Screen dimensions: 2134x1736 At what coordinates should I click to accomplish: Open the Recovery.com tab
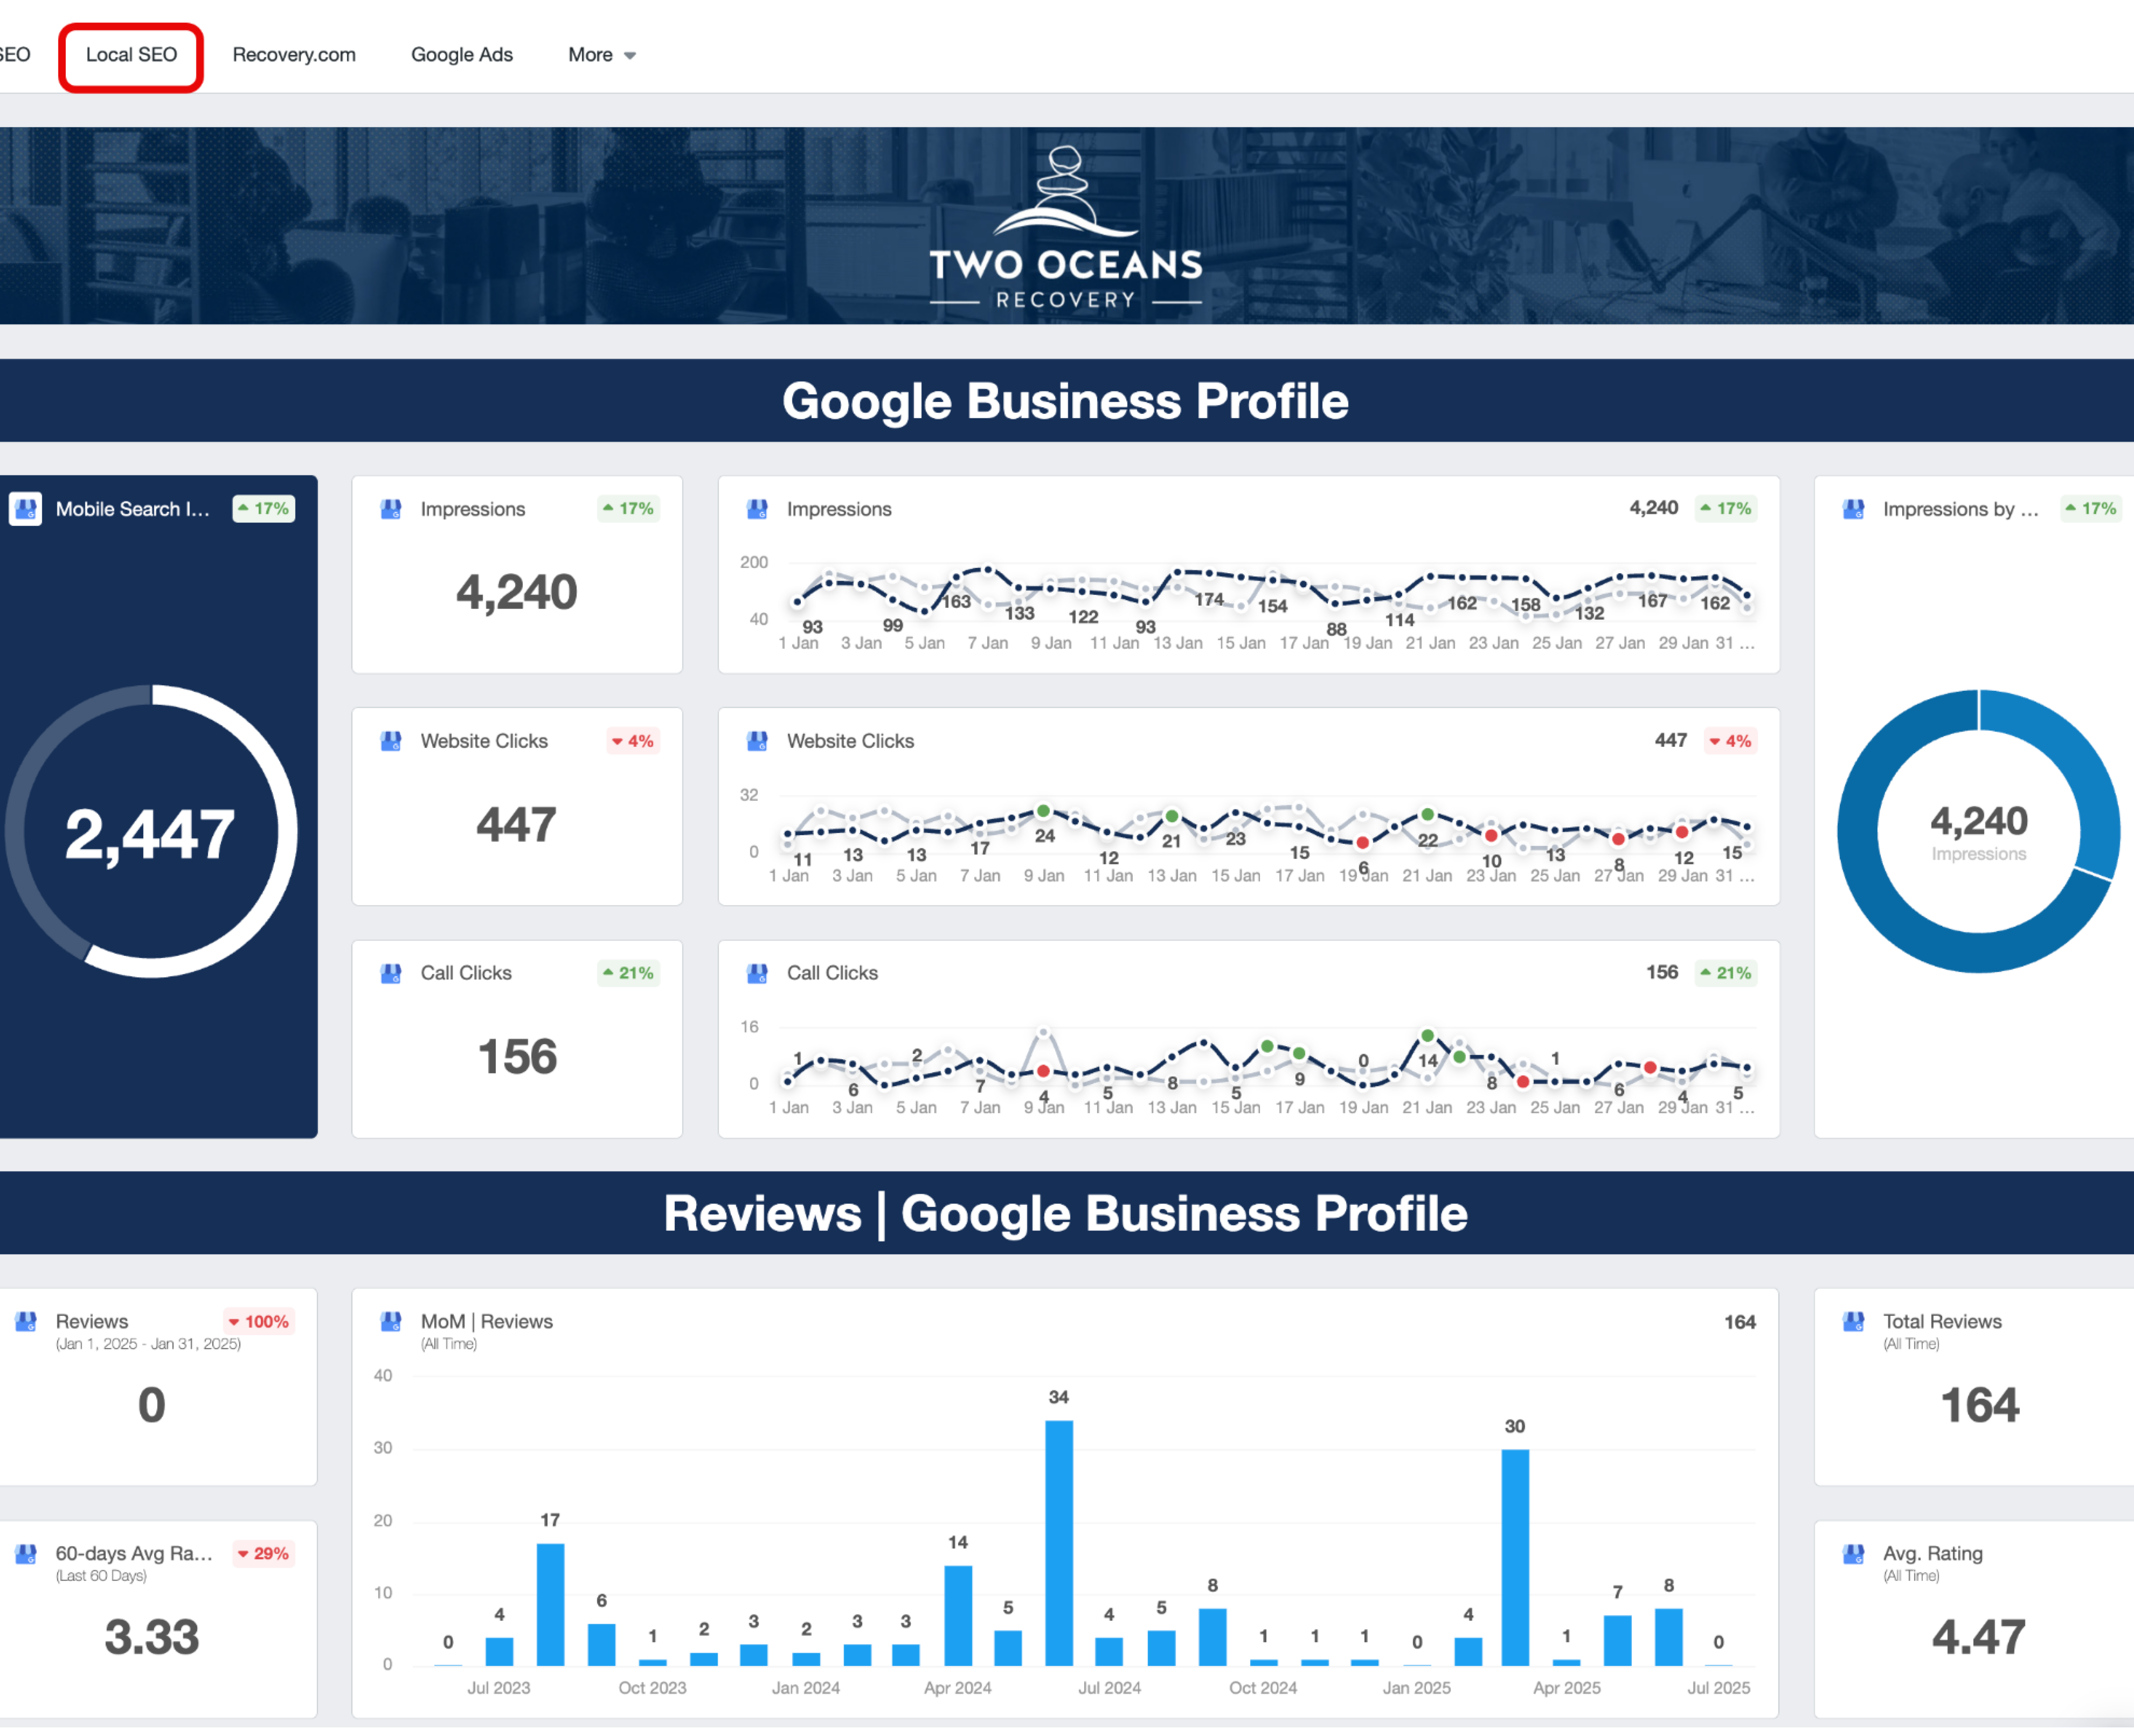tap(294, 55)
